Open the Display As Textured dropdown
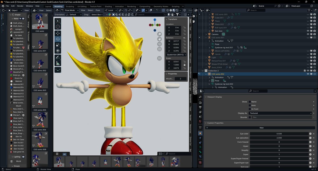The width and height of the screenshot is (318, 171). (x=281, y=113)
